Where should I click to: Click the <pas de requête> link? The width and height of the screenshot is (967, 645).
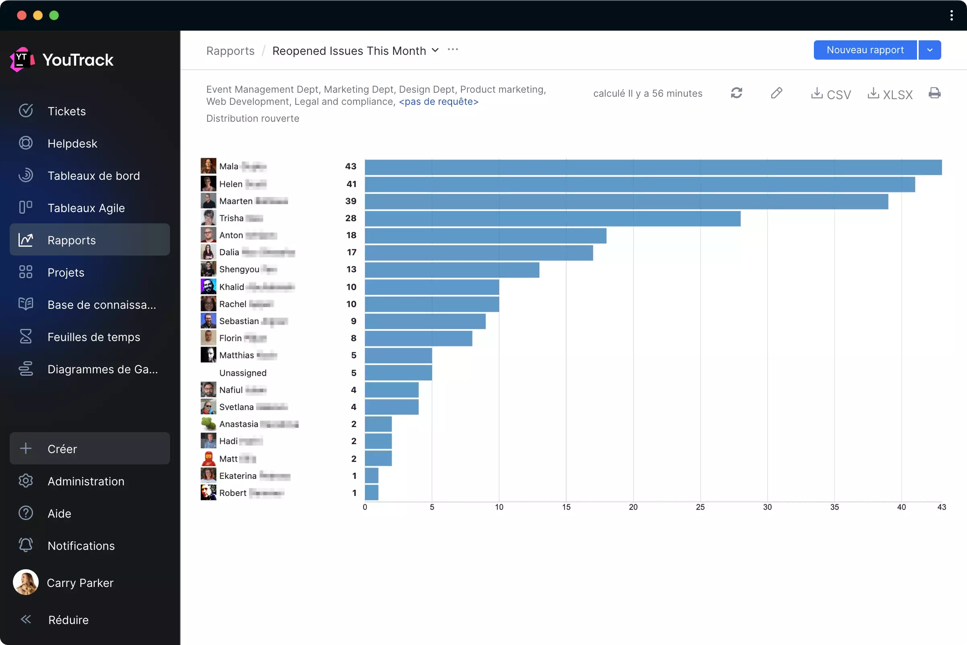[438, 102]
